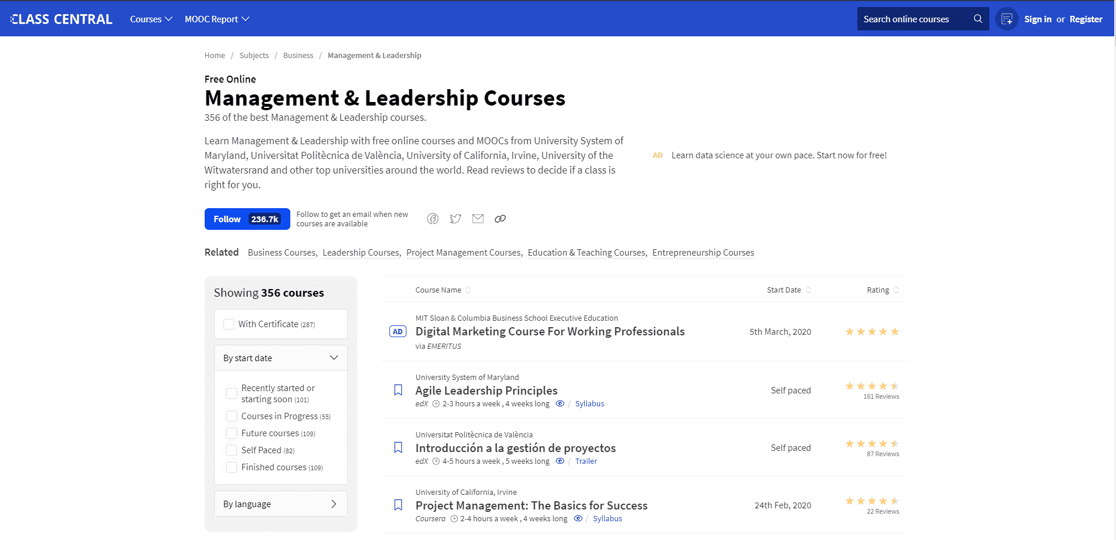Click Sign in link
The image size is (1116, 540).
1037,19
